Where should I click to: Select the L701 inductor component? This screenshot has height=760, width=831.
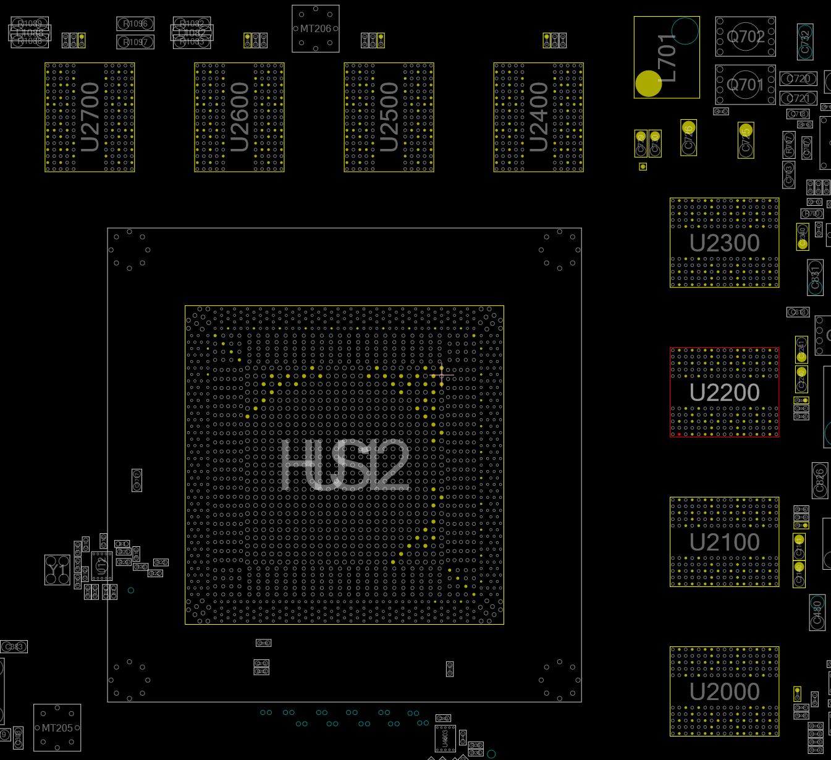[665, 56]
